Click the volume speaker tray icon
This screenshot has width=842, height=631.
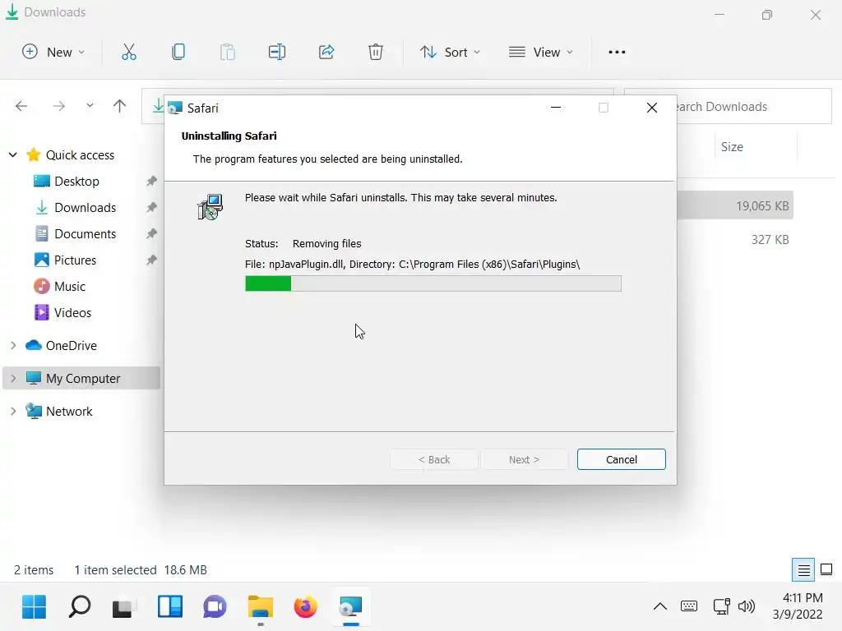[747, 606]
